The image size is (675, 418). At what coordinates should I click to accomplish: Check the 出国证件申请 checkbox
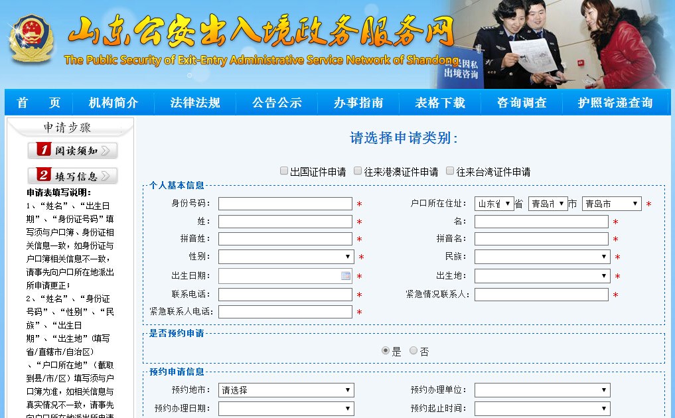pos(284,171)
